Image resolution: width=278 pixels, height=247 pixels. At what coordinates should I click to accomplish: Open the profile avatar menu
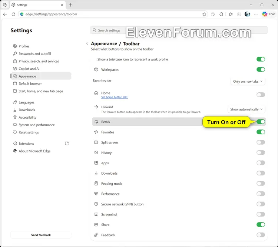pos(247,14)
